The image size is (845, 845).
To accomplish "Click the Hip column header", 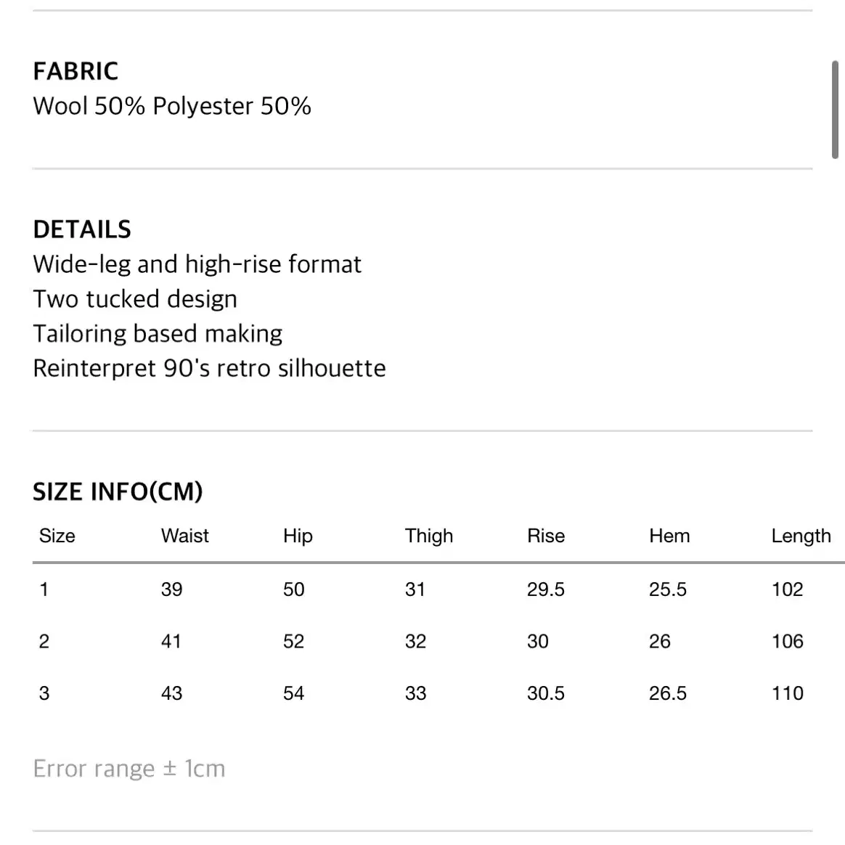I will (x=298, y=536).
